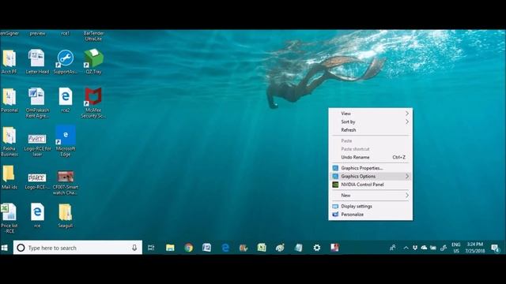Open Settings gear in taskbar
This screenshot has width=506, height=284.
[x=317, y=248]
